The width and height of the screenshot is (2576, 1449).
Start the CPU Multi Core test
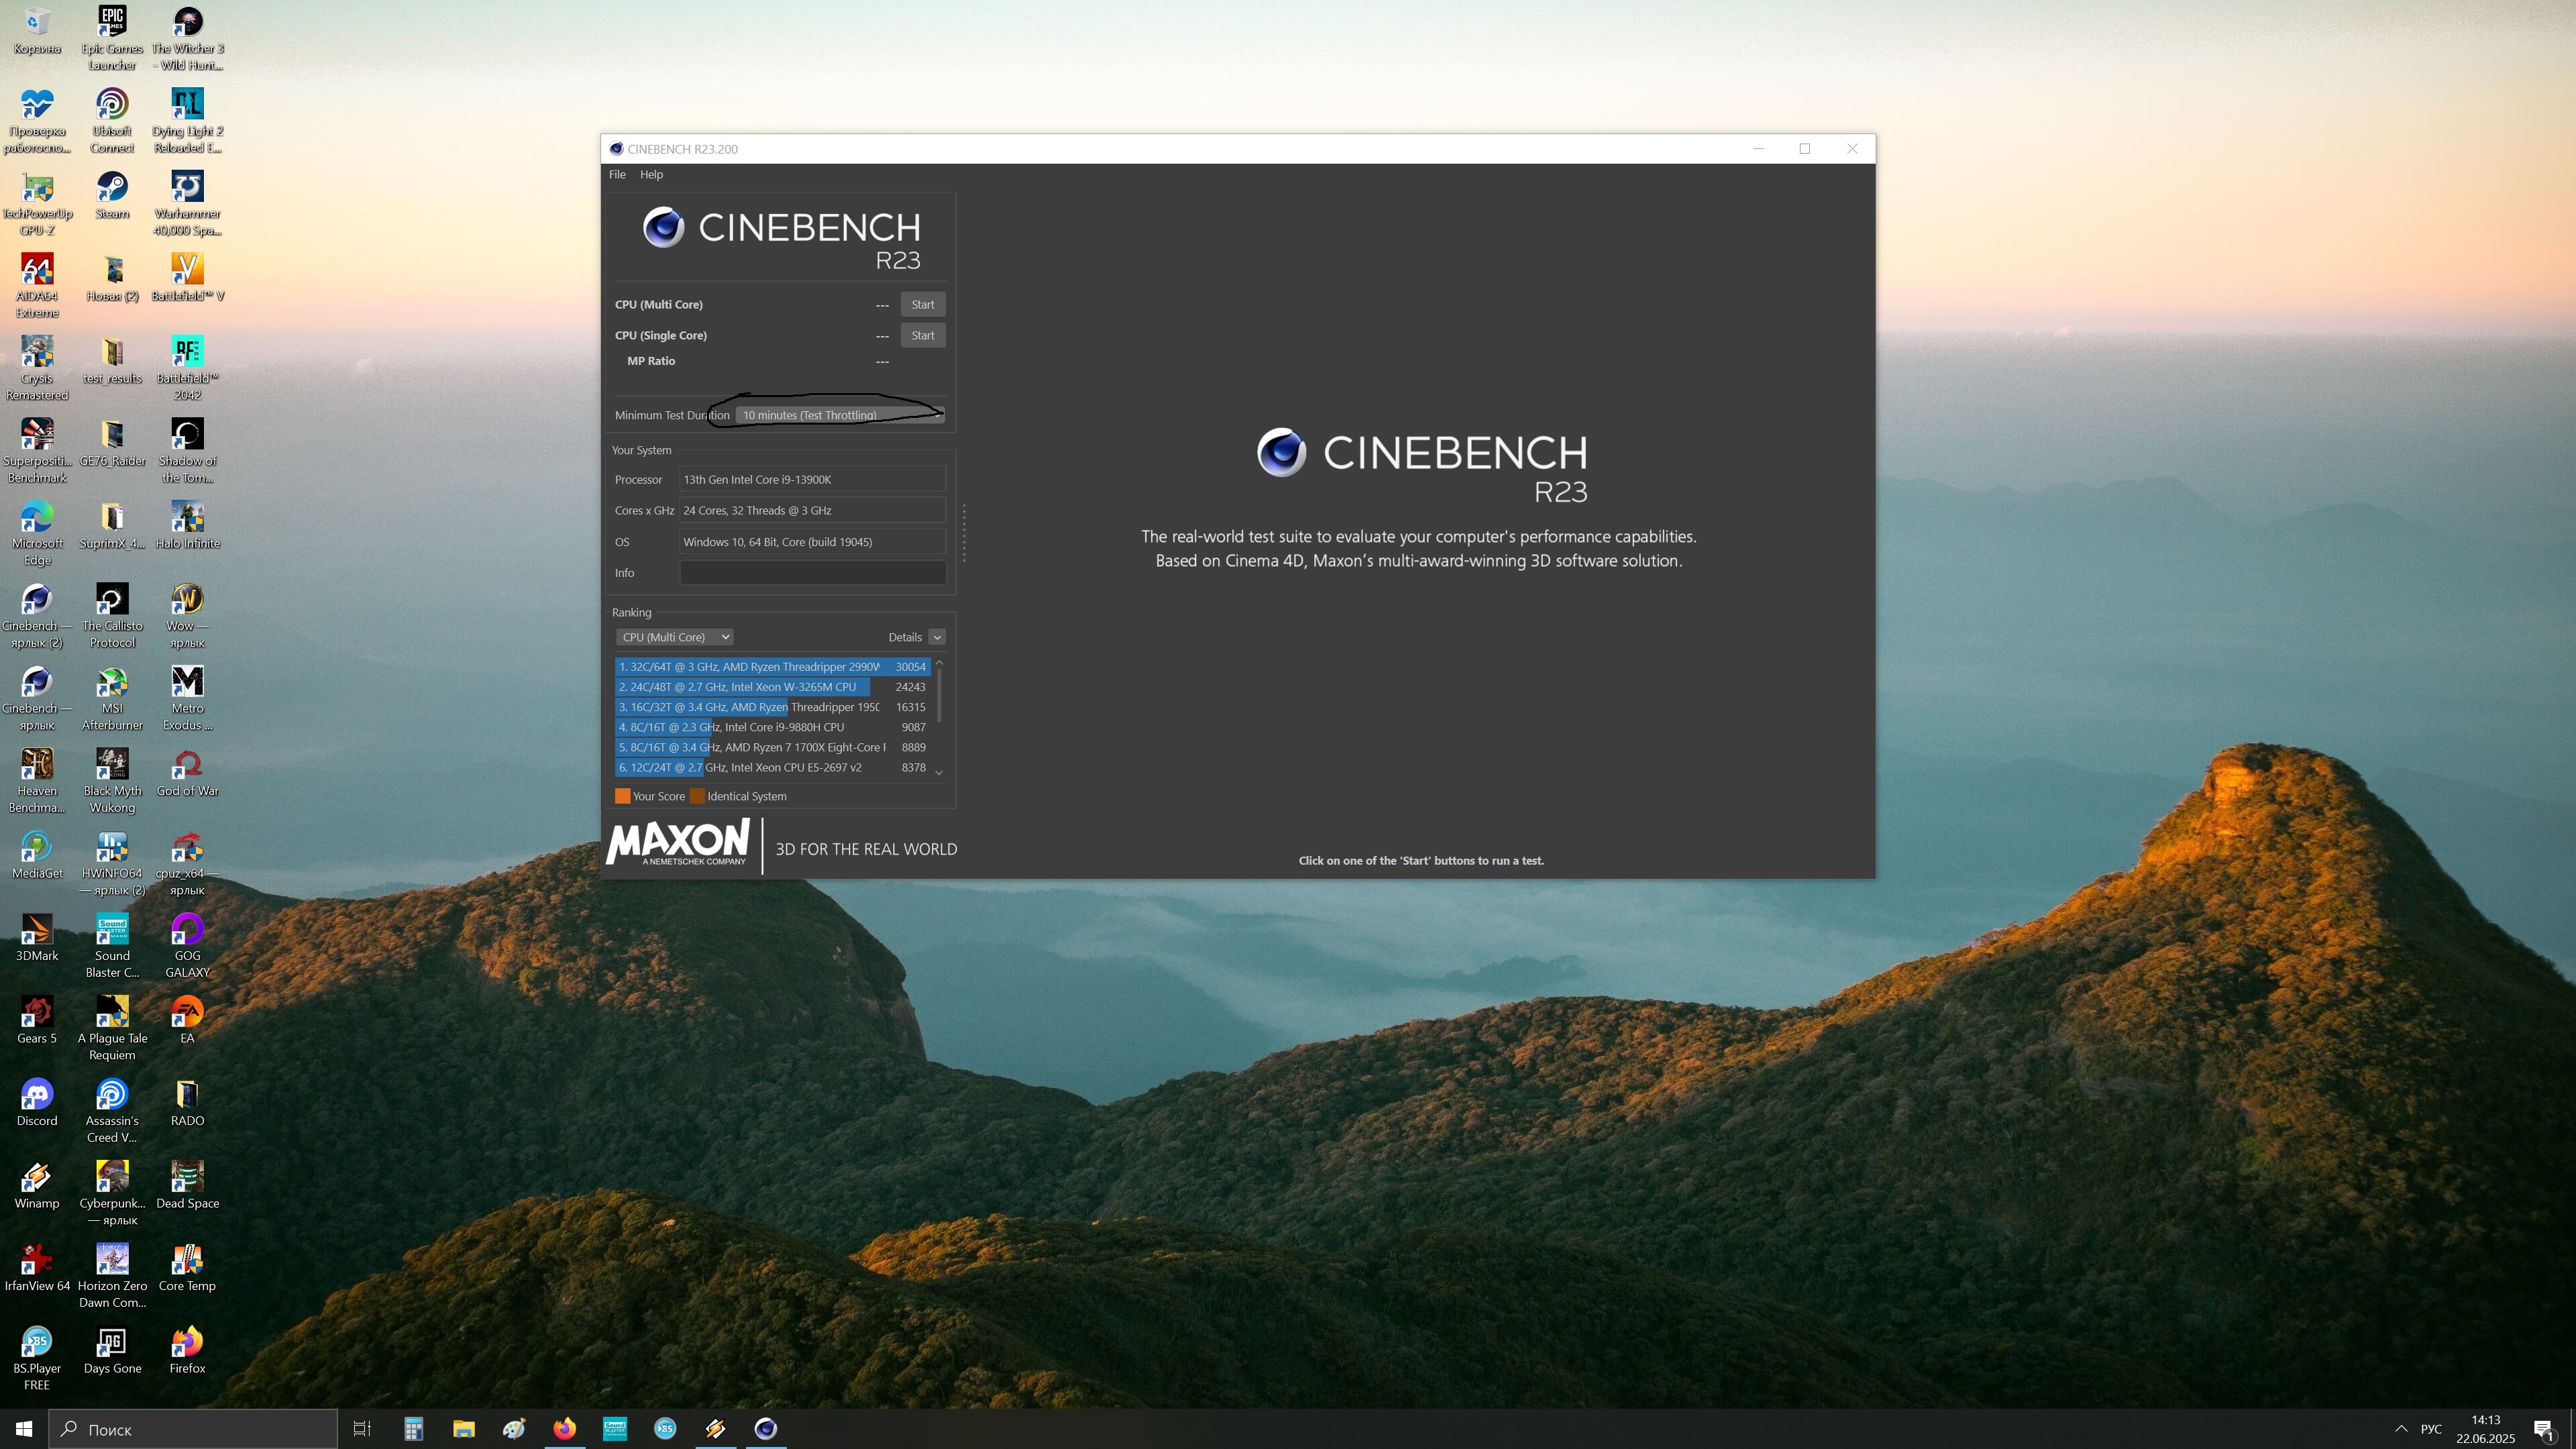click(922, 304)
